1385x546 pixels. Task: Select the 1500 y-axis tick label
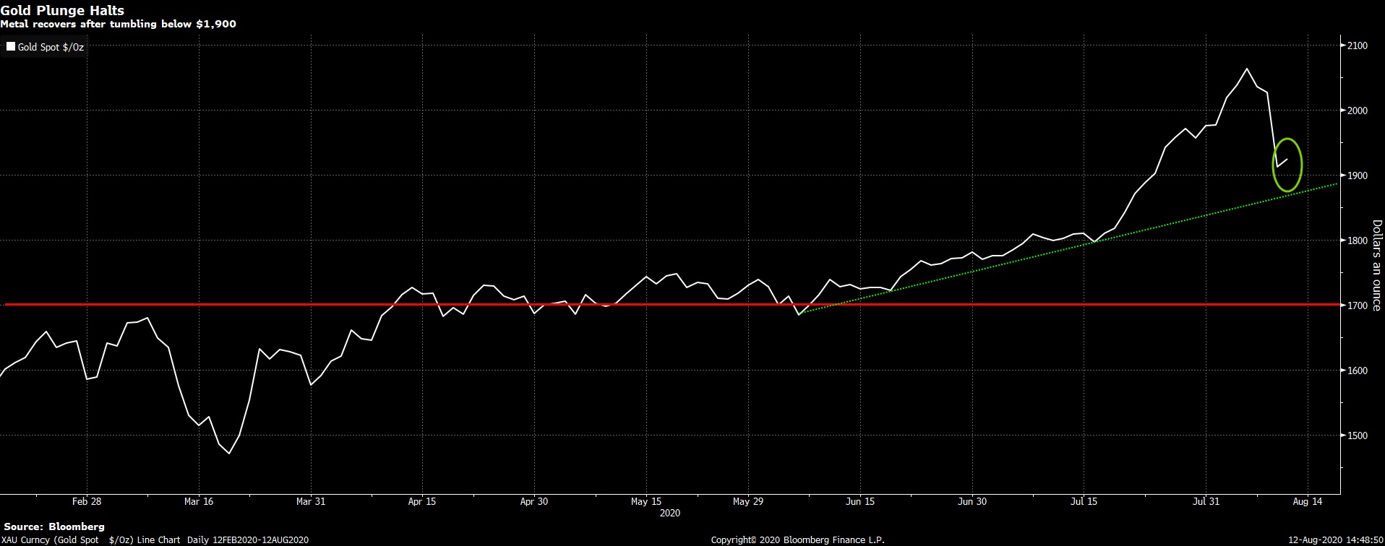(1358, 435)
